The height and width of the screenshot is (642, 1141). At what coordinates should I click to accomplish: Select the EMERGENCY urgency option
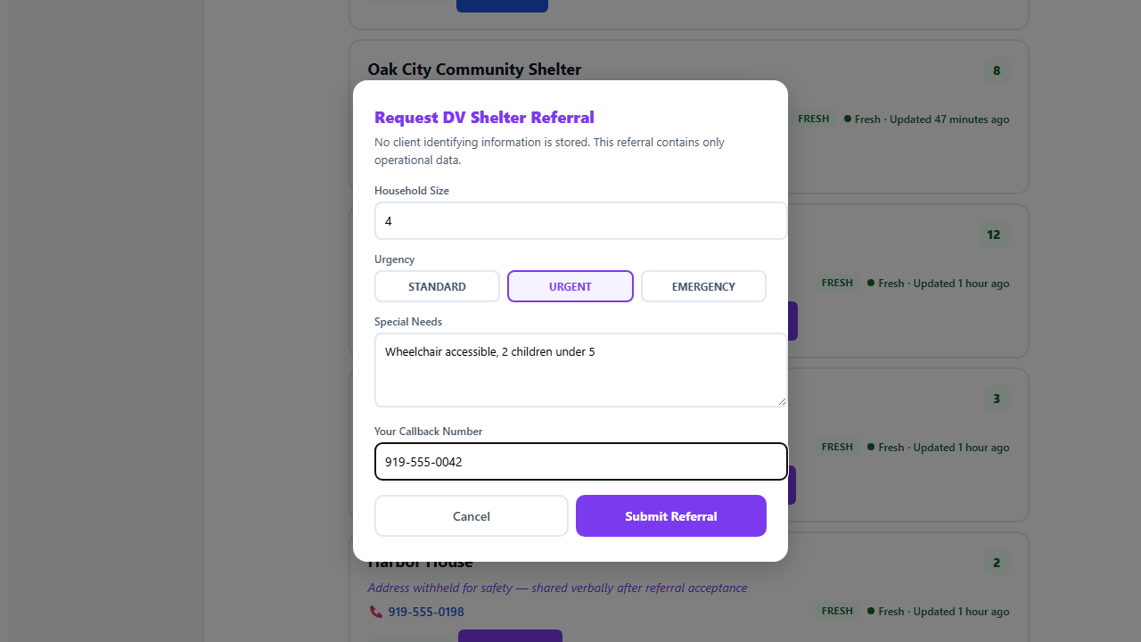(x=703, y=286)
